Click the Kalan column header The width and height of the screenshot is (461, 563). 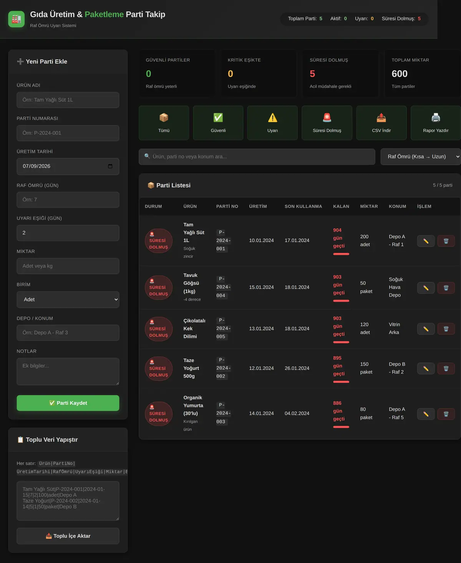click(x=341, y=206)
